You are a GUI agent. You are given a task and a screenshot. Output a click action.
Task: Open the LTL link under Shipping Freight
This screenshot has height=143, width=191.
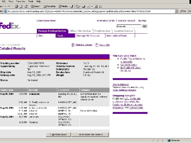[127, 99]
